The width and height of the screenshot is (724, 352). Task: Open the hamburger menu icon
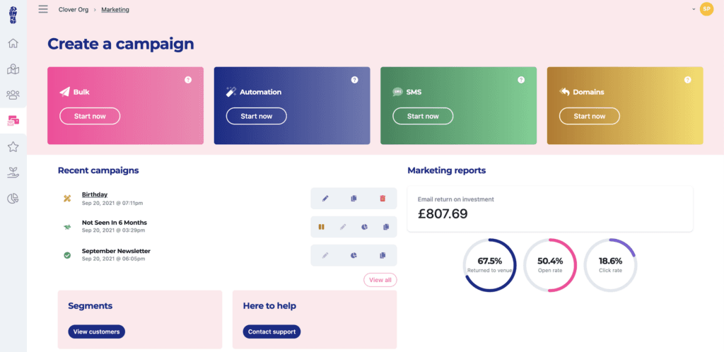click(x=43, y=9)
